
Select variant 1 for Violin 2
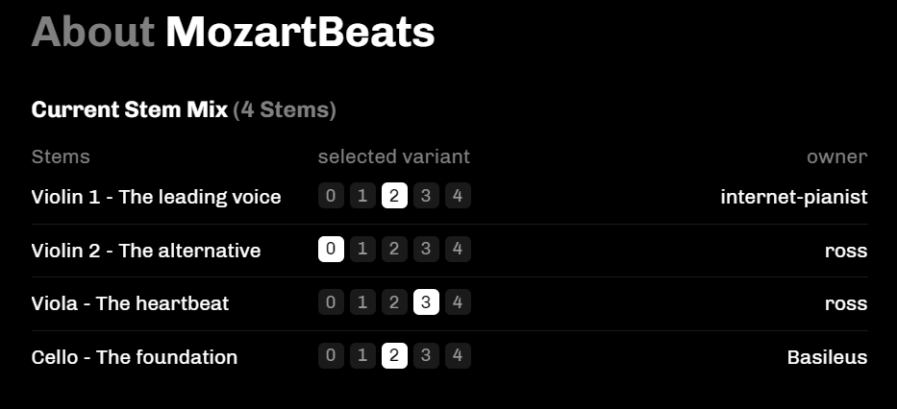[362, 251]
